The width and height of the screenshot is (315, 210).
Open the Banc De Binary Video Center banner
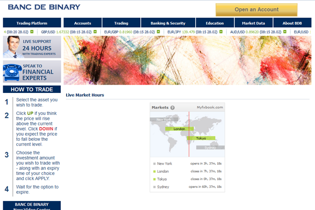(31, 206)
